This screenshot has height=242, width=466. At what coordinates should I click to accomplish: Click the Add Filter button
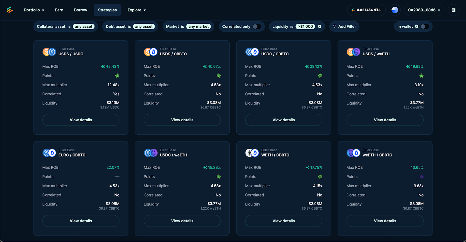point(345,27)
